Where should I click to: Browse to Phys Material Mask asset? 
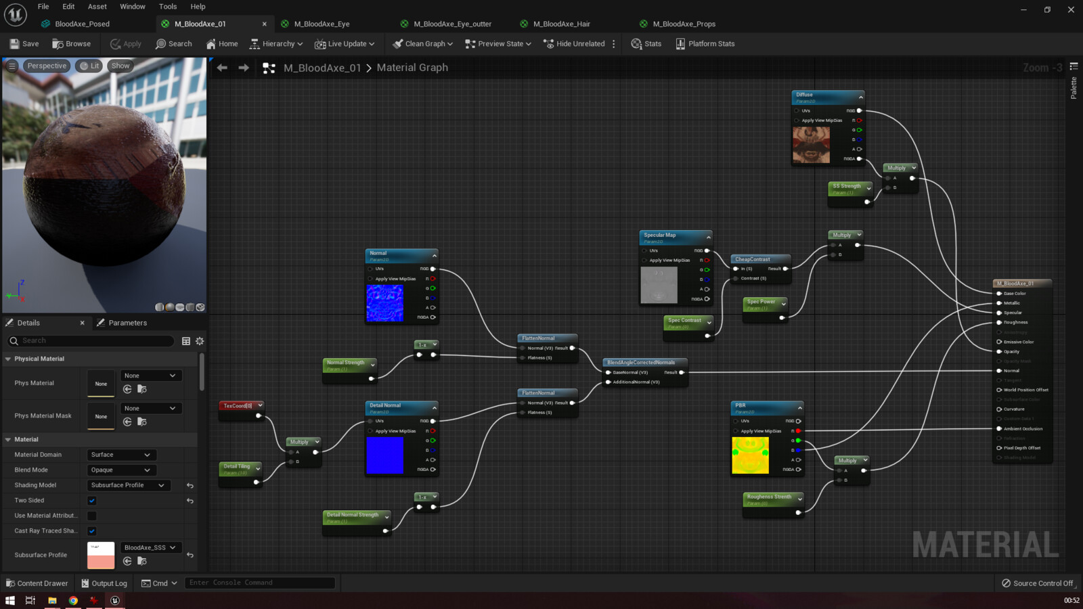click(142, 422)
